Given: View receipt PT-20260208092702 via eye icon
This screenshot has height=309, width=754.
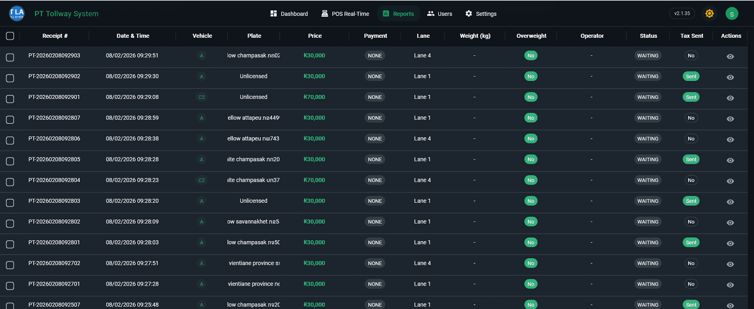Looking at the screenshot, I should click(730, 264).
